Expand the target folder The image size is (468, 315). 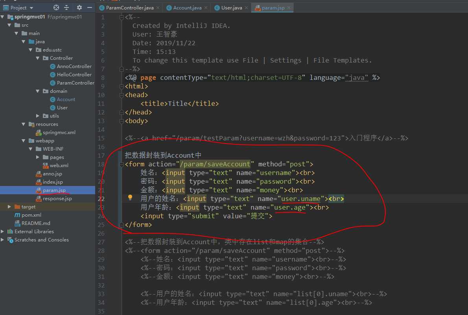[9, 206]
